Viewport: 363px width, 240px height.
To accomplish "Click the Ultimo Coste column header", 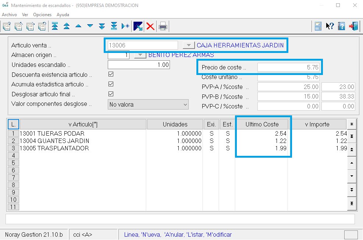I will pos(262,124).
